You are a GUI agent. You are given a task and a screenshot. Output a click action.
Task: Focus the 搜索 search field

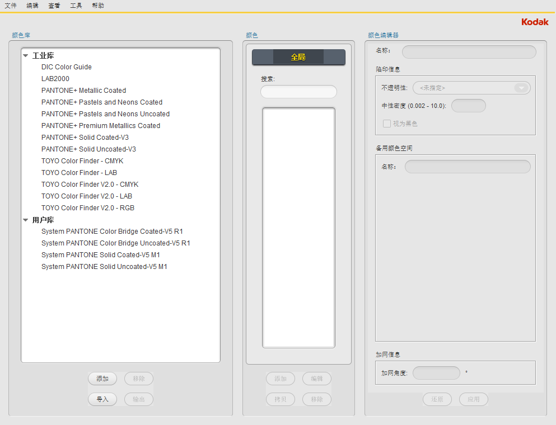coord(298,92)
